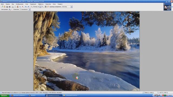This screenshot has height=97, width=173.
Task: Click the Copy icon
Action: click(x=15, y=7)
